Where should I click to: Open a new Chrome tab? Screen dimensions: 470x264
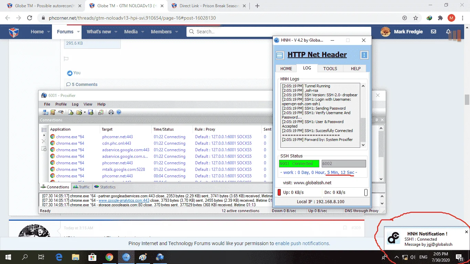click(x=257, y=6)
